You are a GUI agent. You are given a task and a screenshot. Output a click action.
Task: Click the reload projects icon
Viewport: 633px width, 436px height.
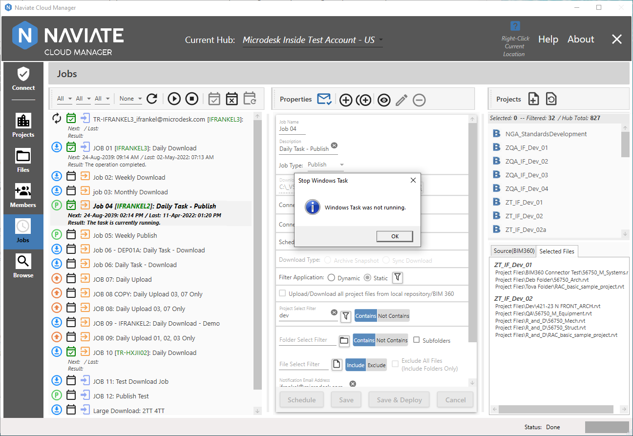click(551, 99)
